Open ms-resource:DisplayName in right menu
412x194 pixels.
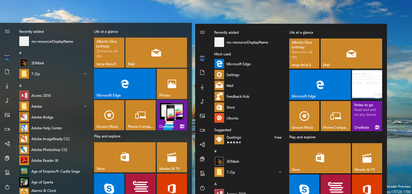click(x=249, y=42)
